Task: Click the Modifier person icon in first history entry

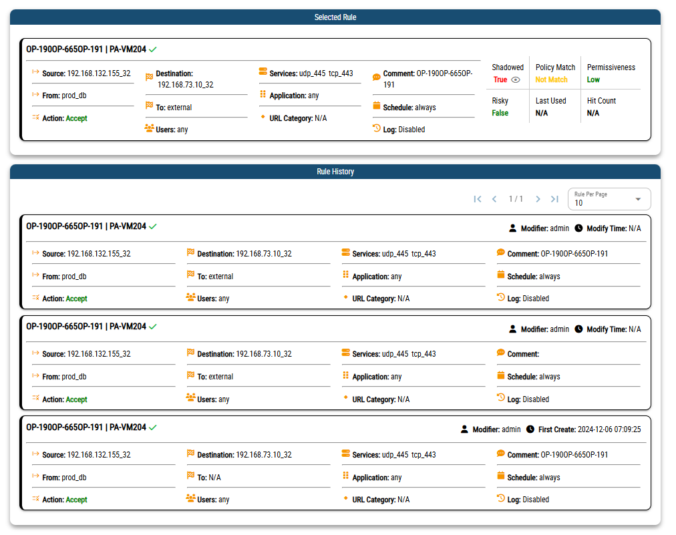Action: pos(512,228)
